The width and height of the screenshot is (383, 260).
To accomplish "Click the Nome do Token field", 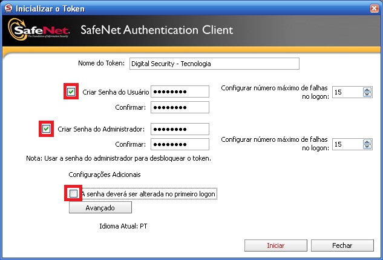I will click(x=214, y=64).
